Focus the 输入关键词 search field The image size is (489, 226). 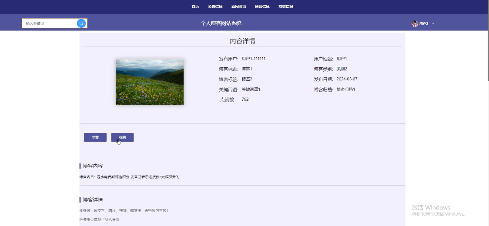pos(49,23)
